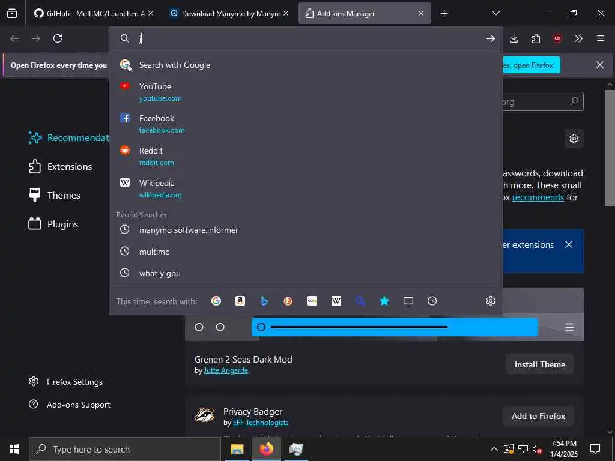
Task: Open Firefox Settings link
Action: (x=65, y=382)
